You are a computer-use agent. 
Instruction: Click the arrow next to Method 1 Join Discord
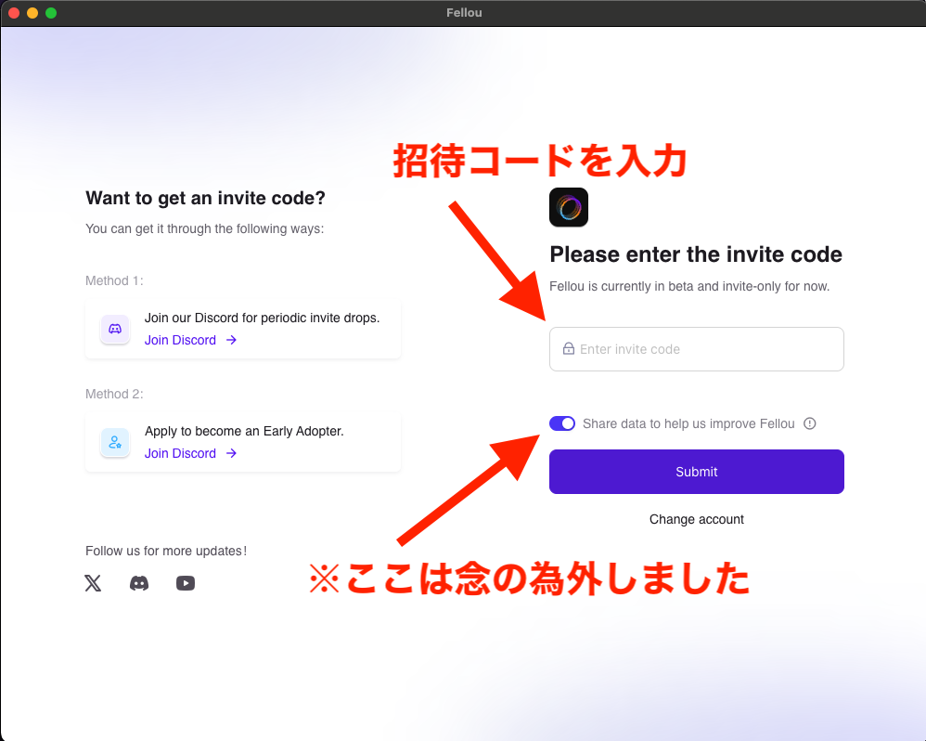pos(232,340)
